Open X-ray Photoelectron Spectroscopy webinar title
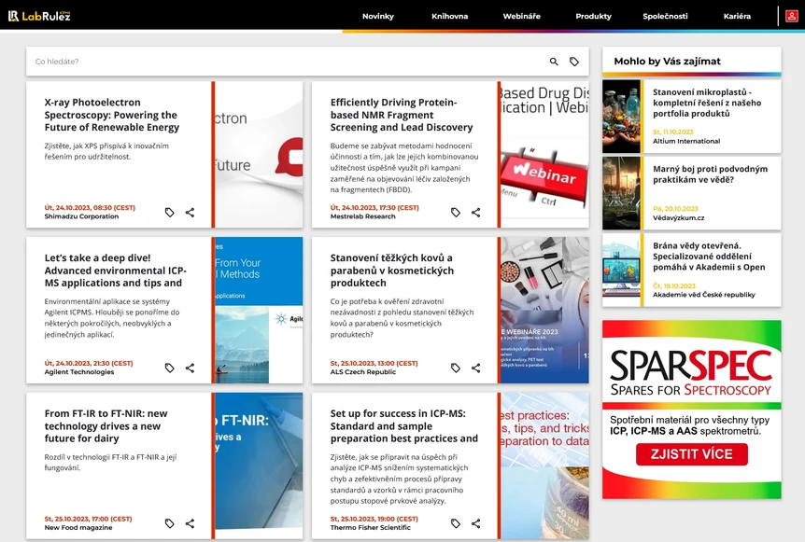 tap(112, 115)
